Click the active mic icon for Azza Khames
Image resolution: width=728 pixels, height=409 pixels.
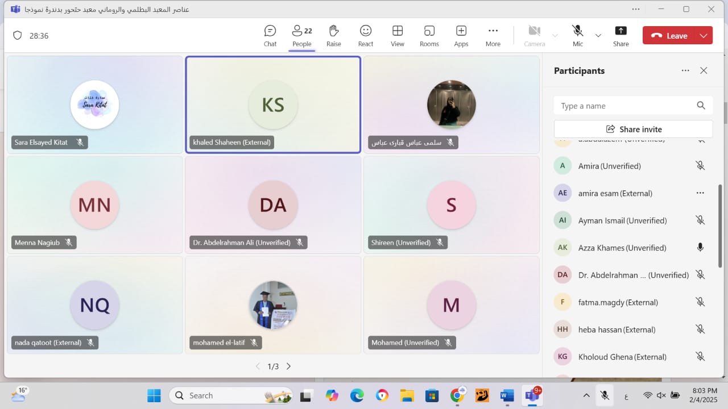point(700,248)
